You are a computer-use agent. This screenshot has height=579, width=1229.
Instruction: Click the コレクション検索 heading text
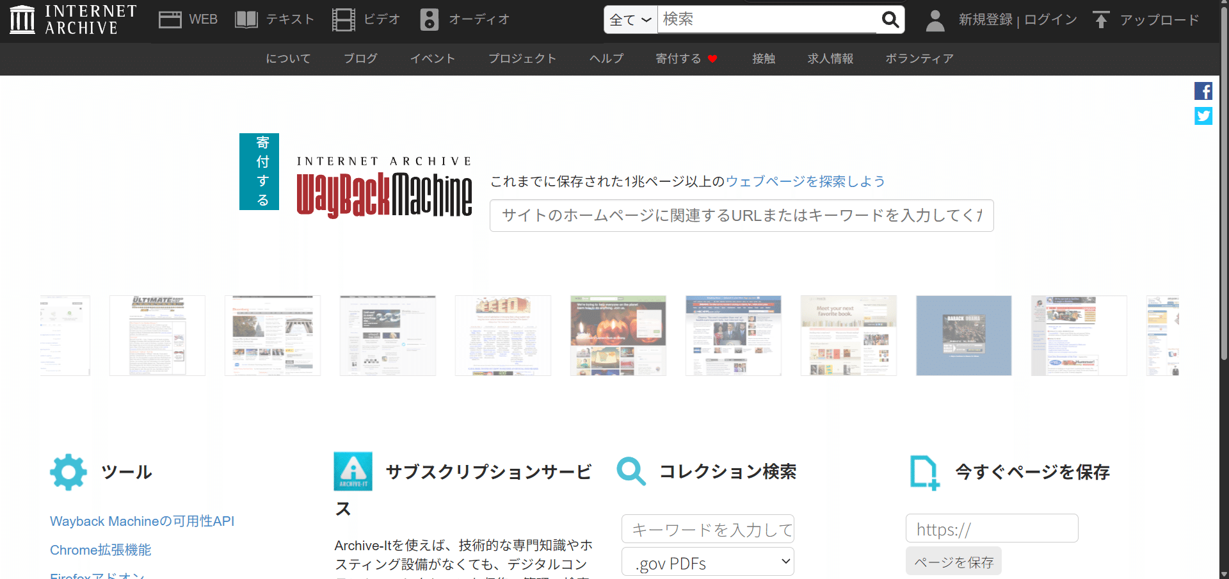tap(728, 472)
